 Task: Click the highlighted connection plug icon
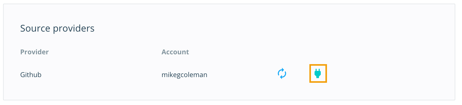318,73
